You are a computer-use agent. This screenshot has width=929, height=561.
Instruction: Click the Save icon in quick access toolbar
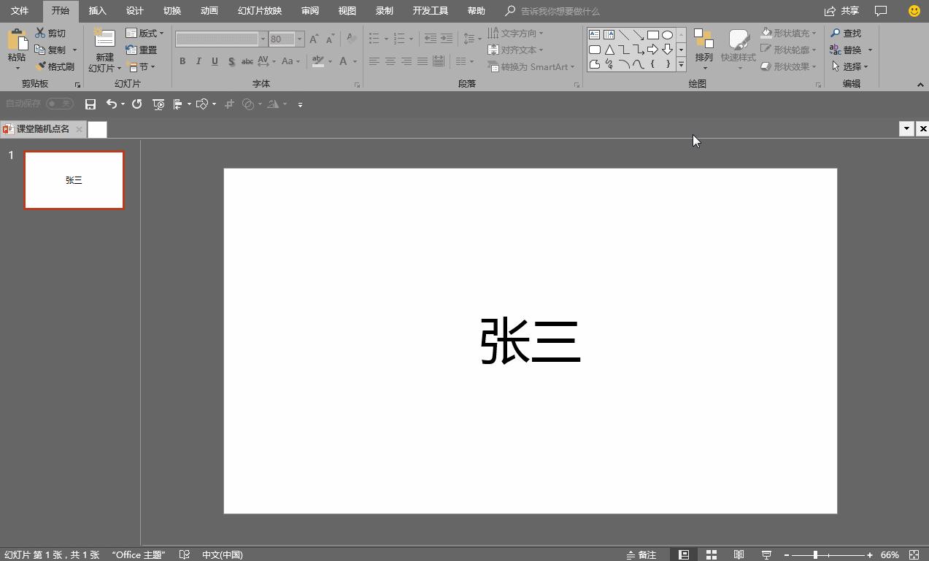[90, 104]
